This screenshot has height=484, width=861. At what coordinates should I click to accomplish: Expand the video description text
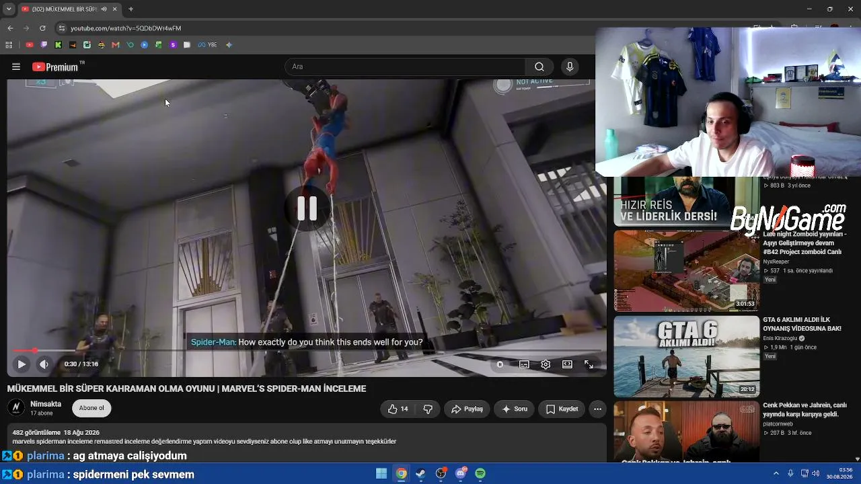click(x=204, y=442)
